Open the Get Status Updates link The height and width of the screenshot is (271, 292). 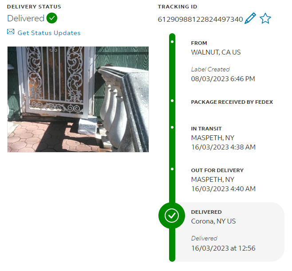[49, 33]
